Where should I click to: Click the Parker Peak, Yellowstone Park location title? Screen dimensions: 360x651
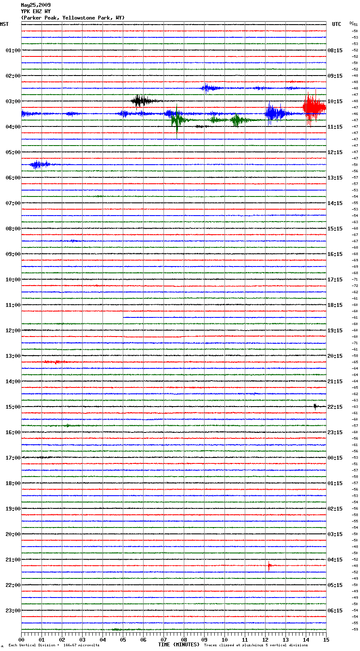73,18
